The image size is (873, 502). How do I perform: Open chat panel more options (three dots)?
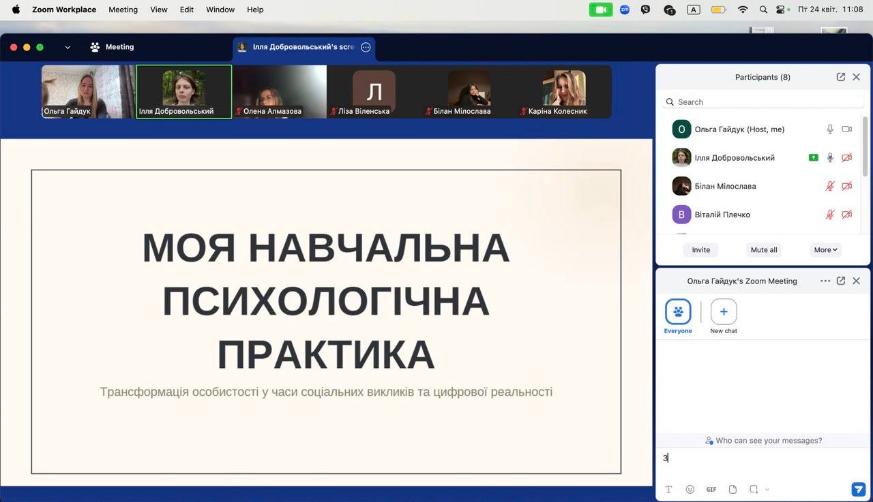point(825,281)
